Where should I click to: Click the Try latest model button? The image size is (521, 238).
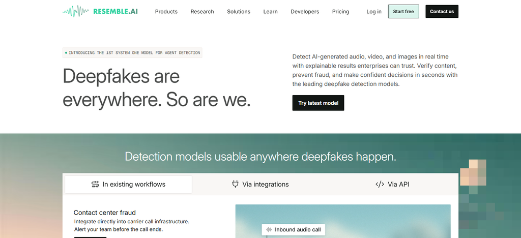click(x=318, y=103)
